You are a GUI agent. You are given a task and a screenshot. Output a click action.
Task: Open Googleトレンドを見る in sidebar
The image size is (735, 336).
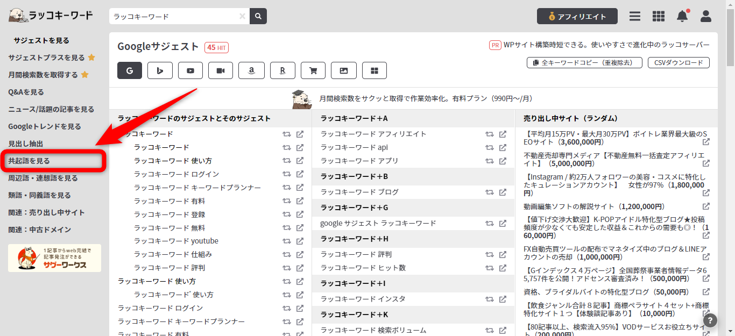(45, 126)
